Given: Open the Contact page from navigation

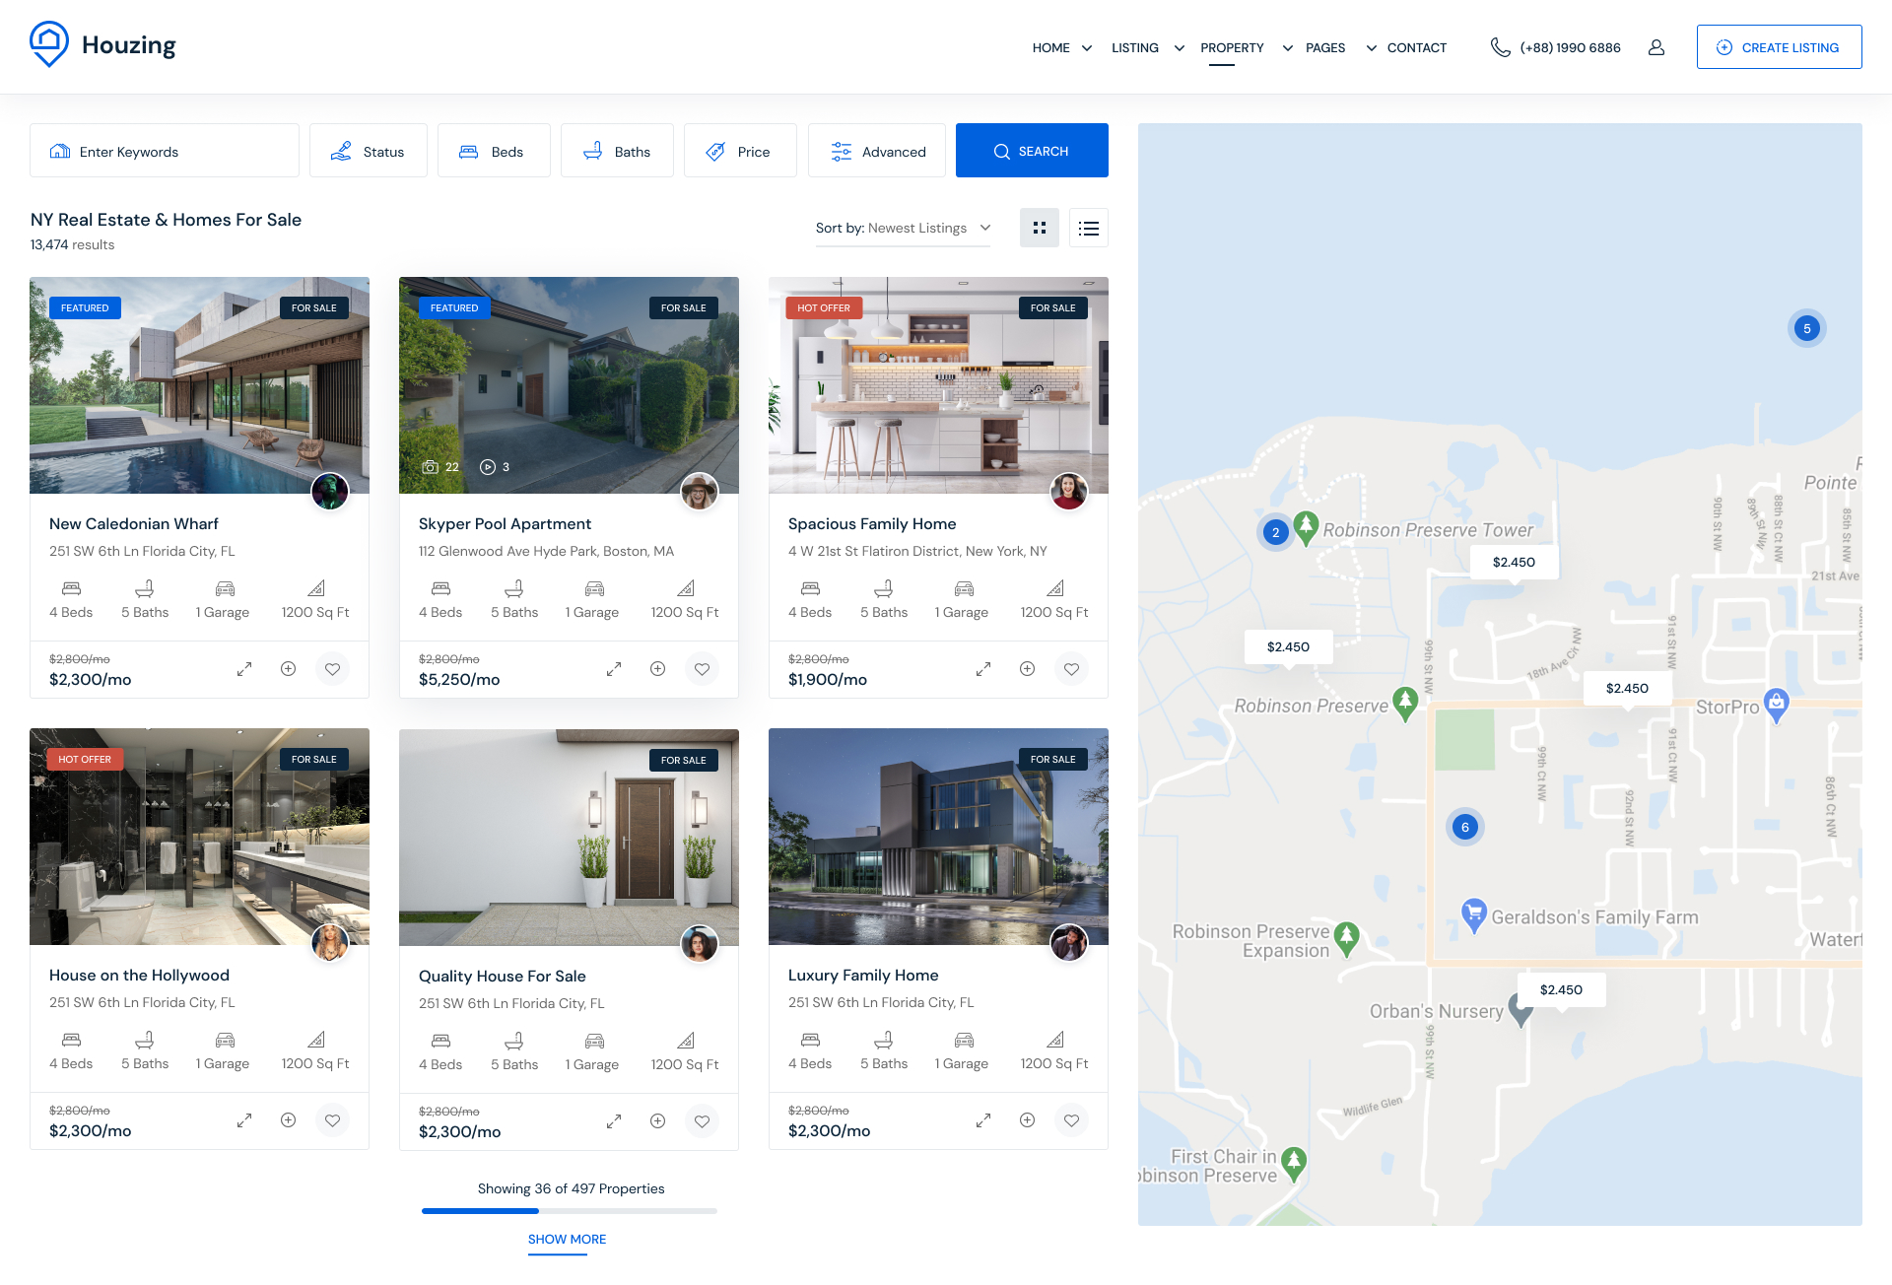Looking at the screenshot, I should click(x=1416, y=47).
